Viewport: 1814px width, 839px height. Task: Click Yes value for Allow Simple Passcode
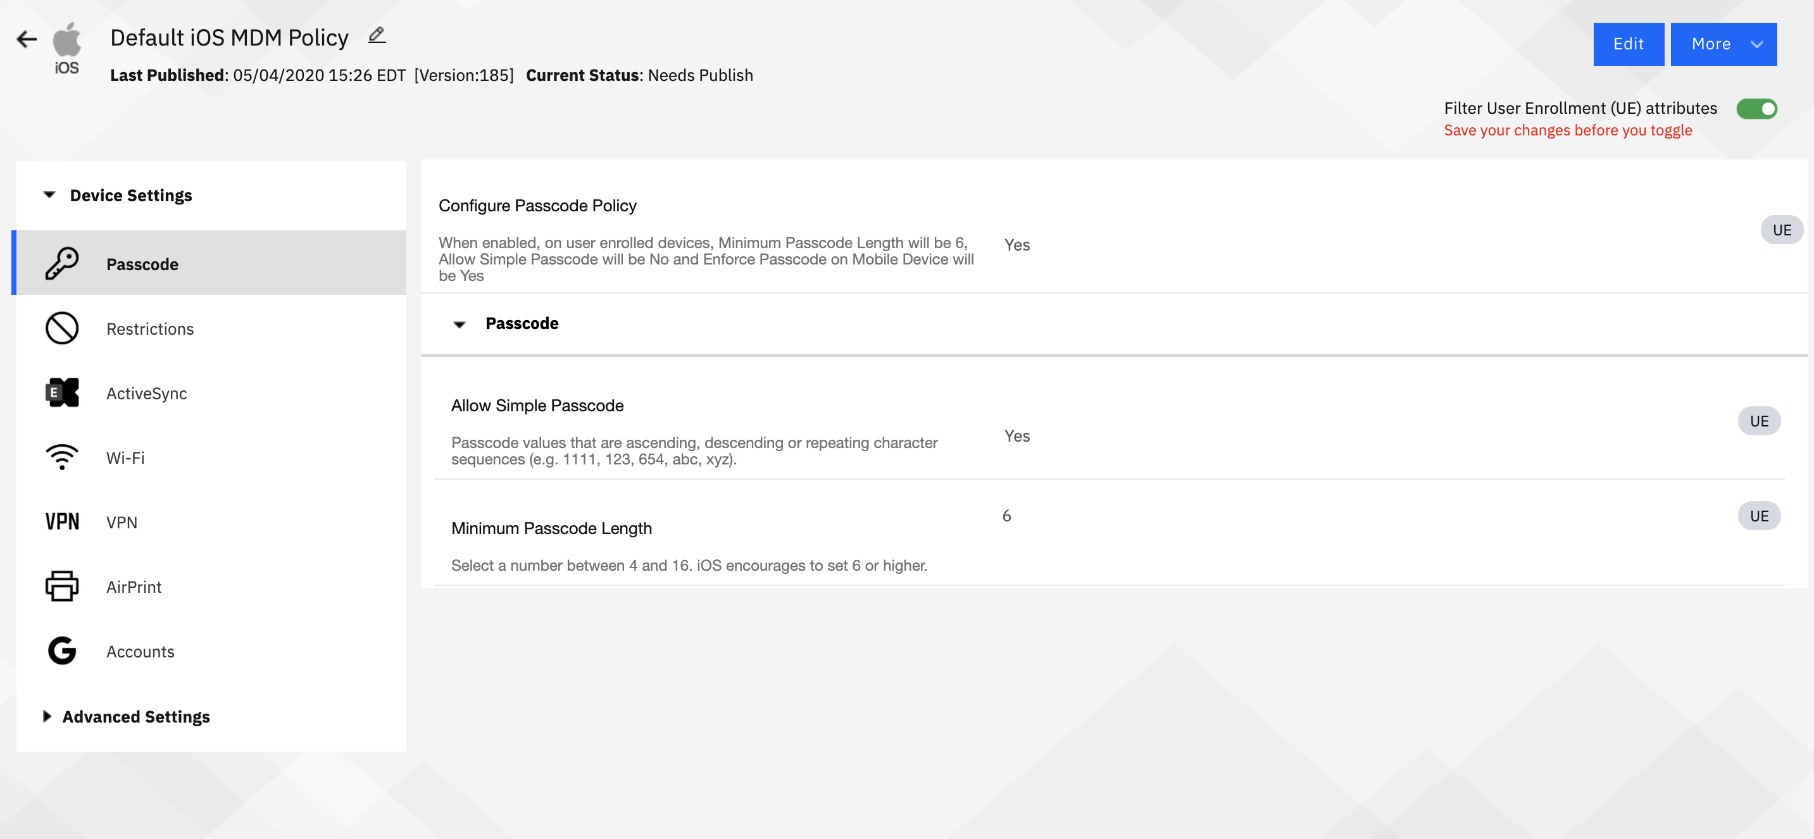click(1017, 436)
